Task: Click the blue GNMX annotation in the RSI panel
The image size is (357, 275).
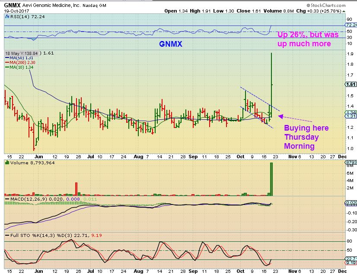Action: [x=171, y=44]
